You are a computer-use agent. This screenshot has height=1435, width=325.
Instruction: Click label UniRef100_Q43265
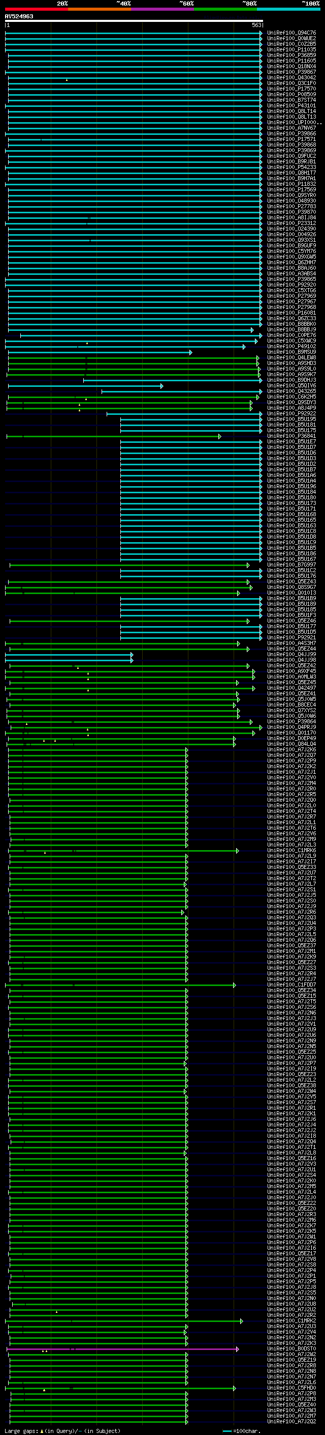coord(291,391)
